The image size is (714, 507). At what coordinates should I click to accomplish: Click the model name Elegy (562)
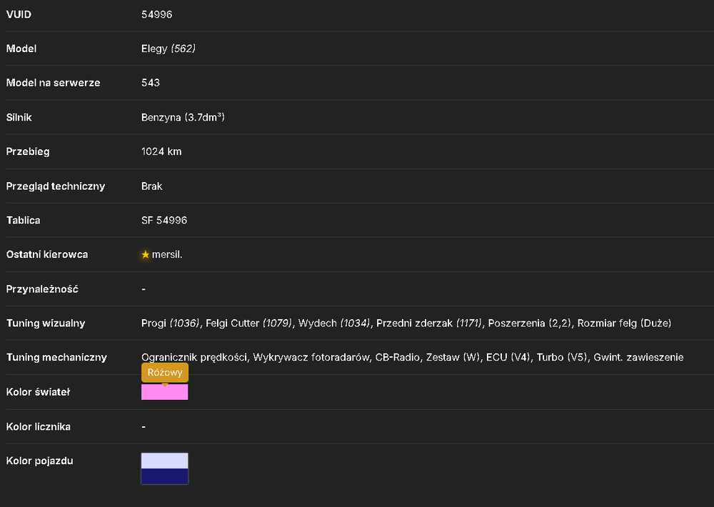click(168, 49)
